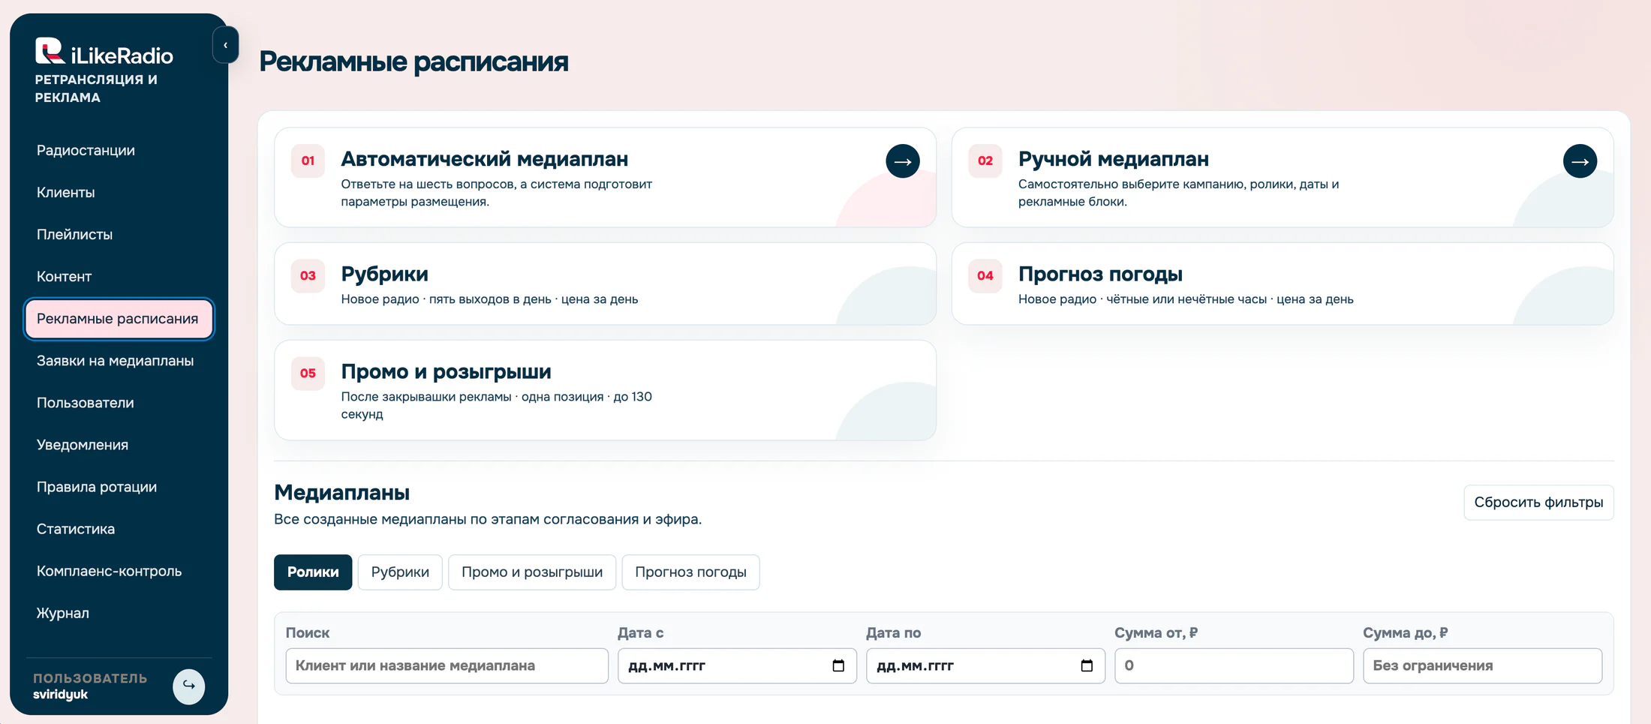Click the iLikeRadio logo
The image size is (1651, 724).
(x=104, y=53)
